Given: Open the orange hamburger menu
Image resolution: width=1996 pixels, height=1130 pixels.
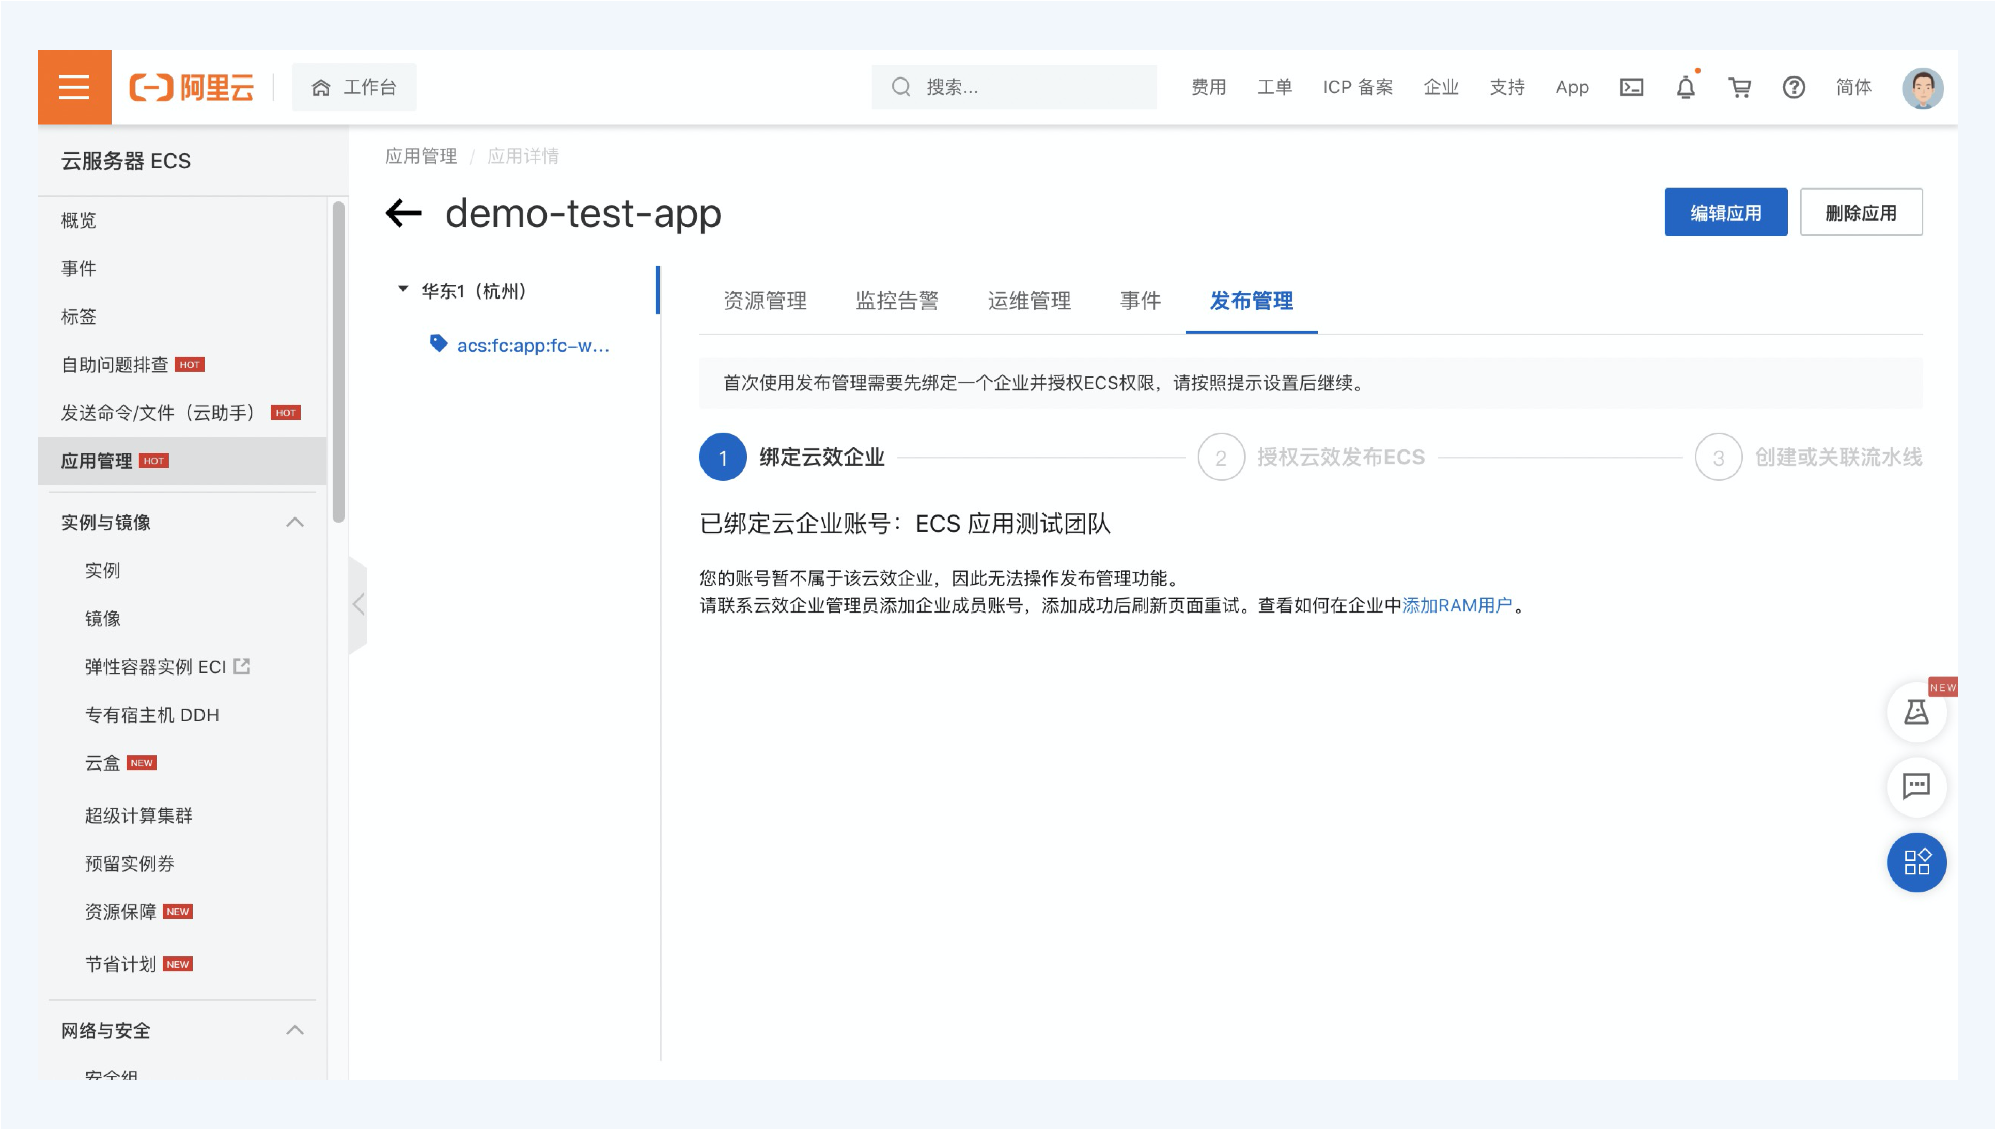Looking at the screenshot, I should click(x=74, y=87).
